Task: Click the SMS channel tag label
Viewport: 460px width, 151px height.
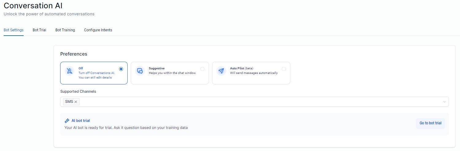Action: (x=69, y=102)
